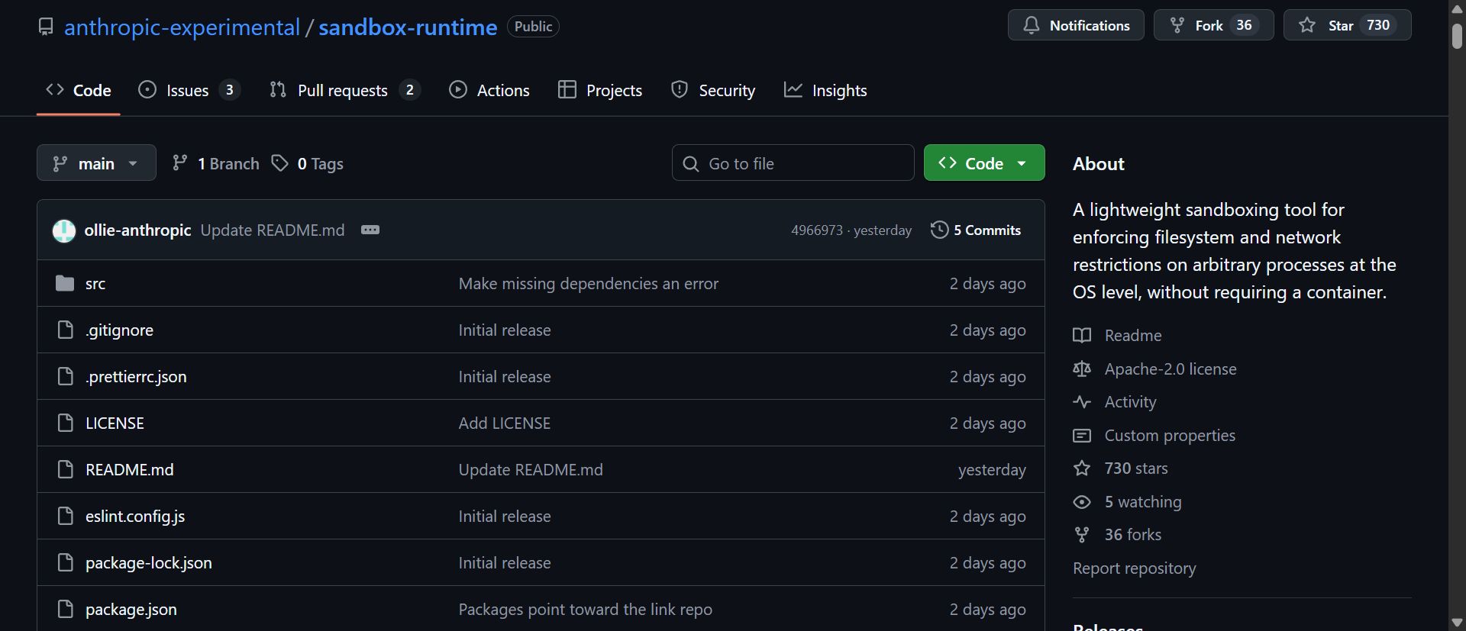Click the tags icon
Viewport: 1466px width, 631px height.
tap(280, 163)
